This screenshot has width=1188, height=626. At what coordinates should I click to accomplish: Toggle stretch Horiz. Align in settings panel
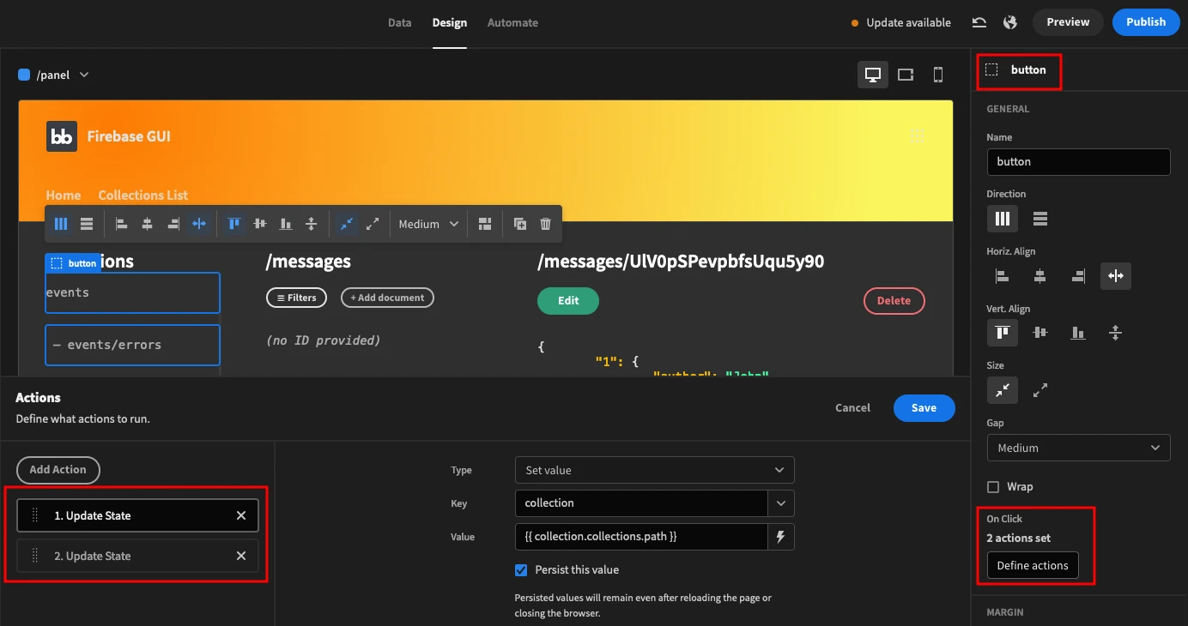click(x=1116, y=275)
